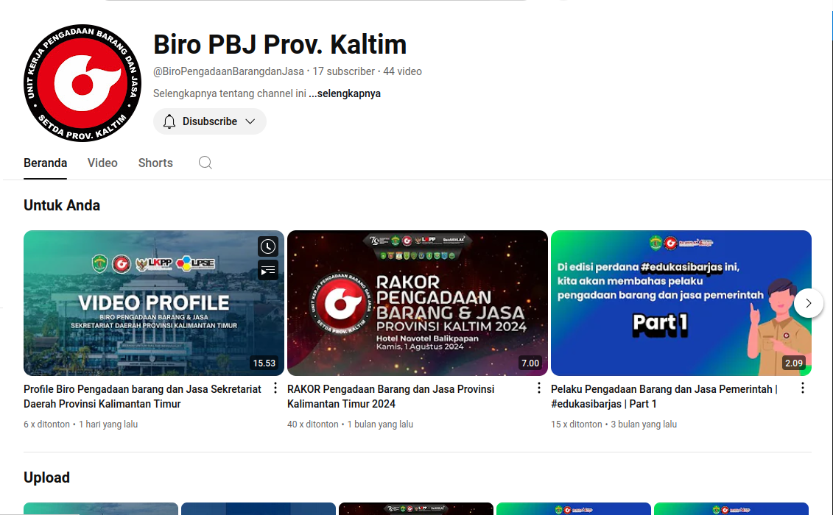Play the Video Profile thumbnail

coord(153,302)
